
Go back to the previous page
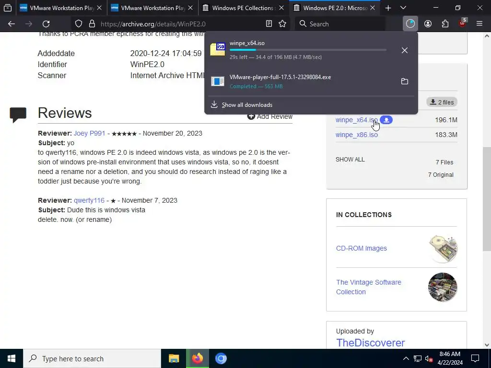coord(12,24)
